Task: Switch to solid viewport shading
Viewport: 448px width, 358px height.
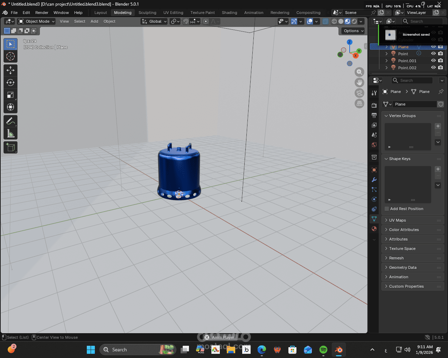Action: click(341, 21)
